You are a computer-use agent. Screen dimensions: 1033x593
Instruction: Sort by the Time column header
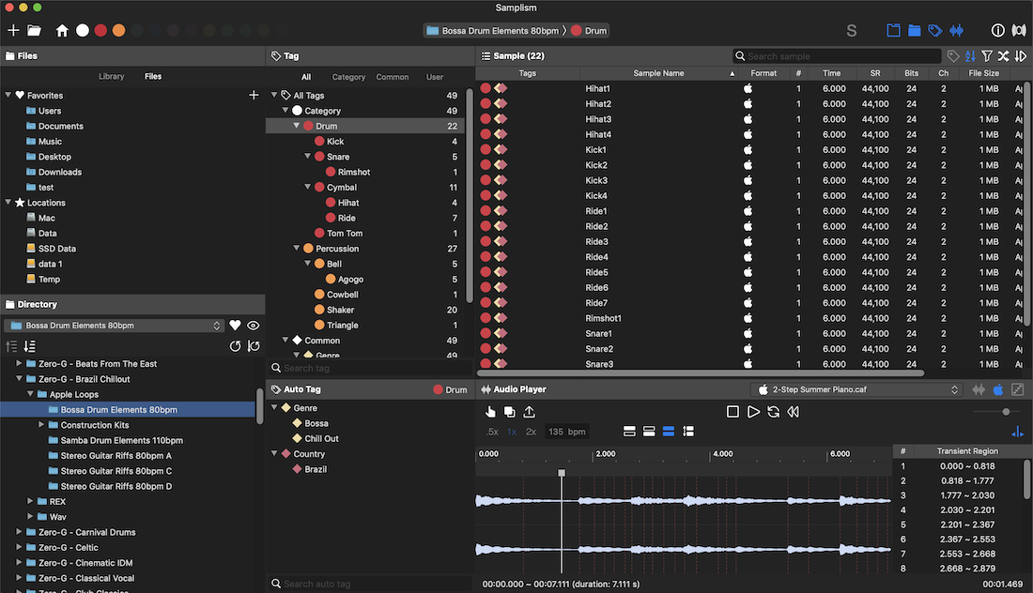tap(831, 73)
